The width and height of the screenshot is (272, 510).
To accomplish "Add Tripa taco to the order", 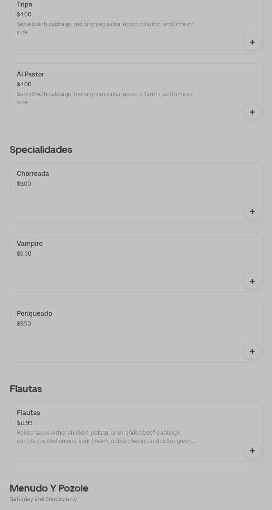I will tap(252, 42).
